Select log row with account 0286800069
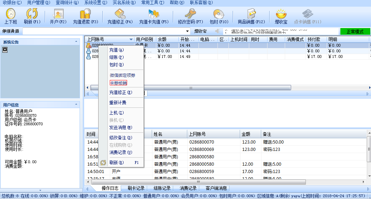371x199 pixels. (226, 149)
